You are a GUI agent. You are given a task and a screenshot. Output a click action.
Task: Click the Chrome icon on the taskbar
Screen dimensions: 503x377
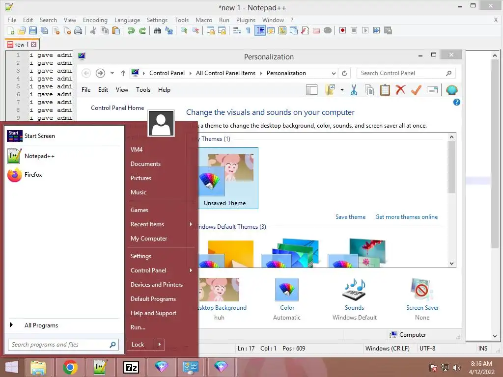(x=70, y=367)
